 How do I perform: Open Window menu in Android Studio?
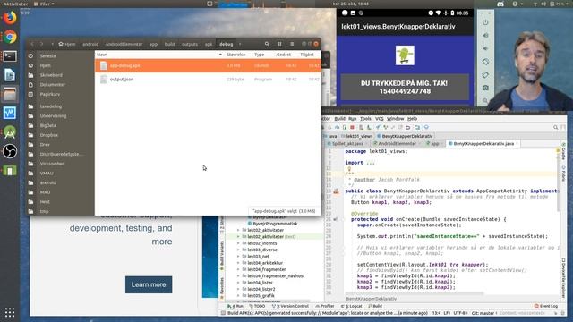[396, 119]
